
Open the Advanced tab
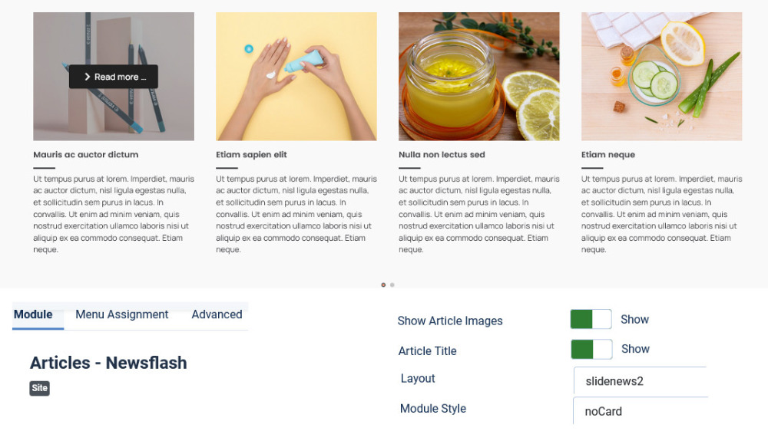(x=217, y=314)
